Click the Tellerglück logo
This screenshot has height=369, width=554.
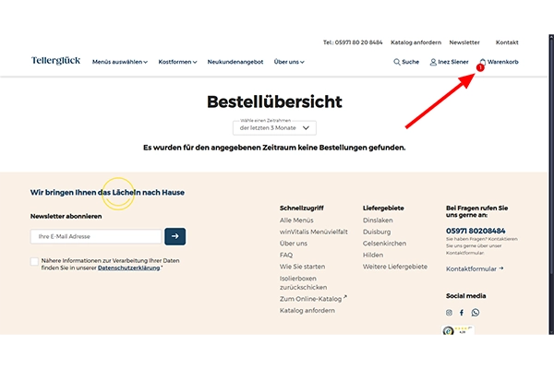coord(55,61)
